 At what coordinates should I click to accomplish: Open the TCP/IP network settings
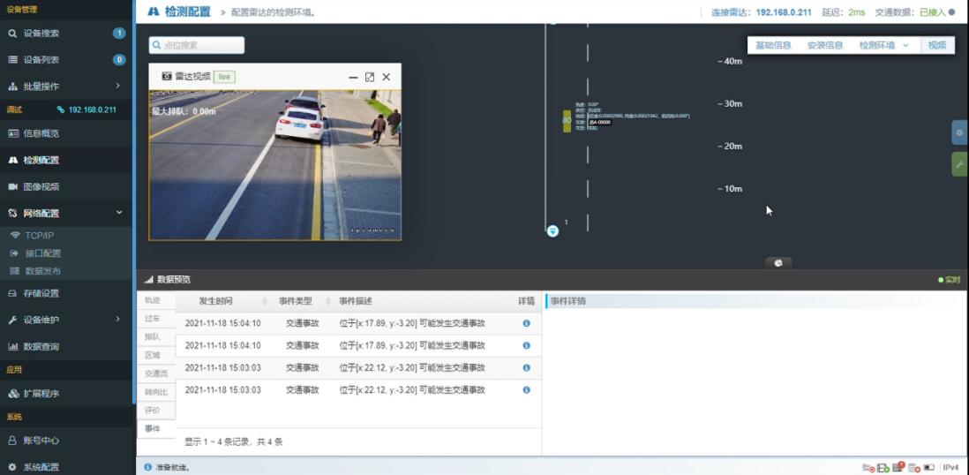40,236
